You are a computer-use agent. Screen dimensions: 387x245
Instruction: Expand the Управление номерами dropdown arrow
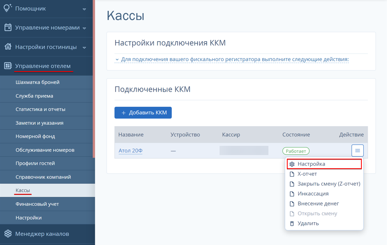point(84,28)
